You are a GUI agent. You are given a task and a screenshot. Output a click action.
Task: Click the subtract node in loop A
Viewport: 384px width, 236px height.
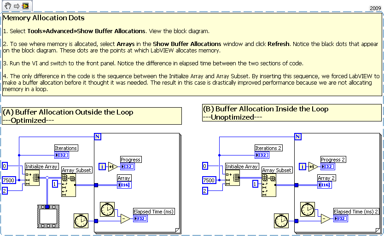tap(126, 219)
